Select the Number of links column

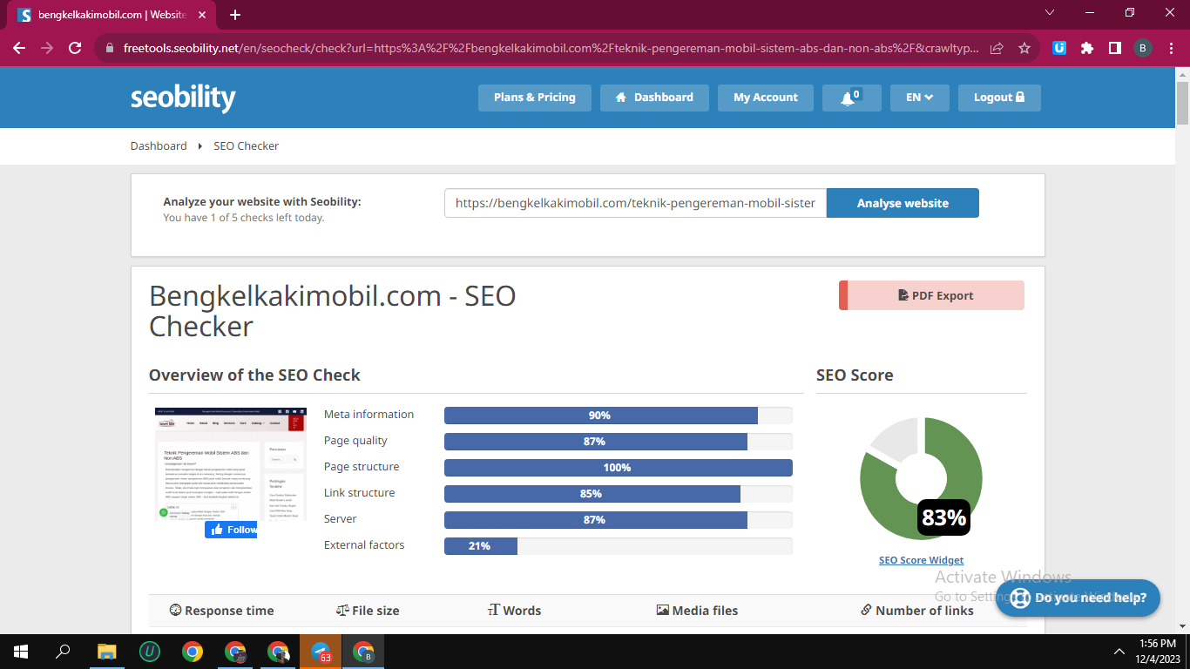(917, 611)
